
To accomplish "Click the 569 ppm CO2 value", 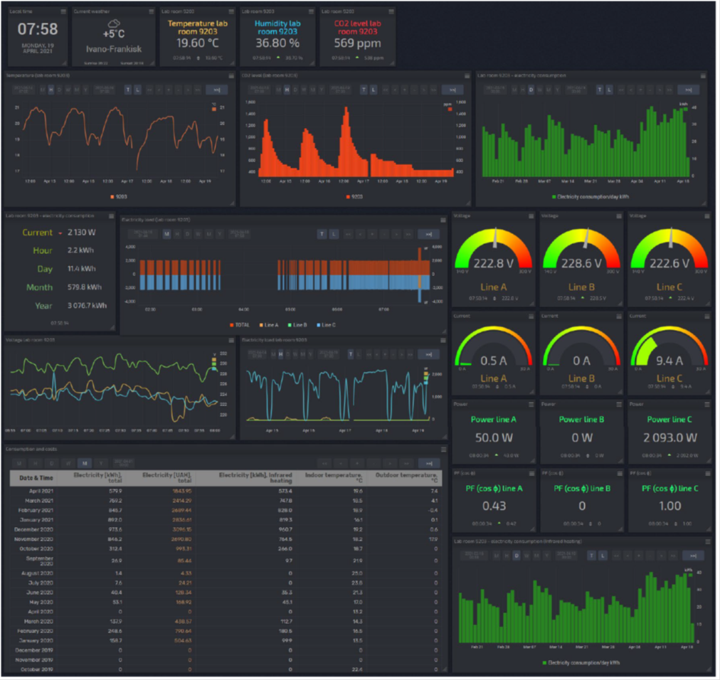I will [357, 43].
